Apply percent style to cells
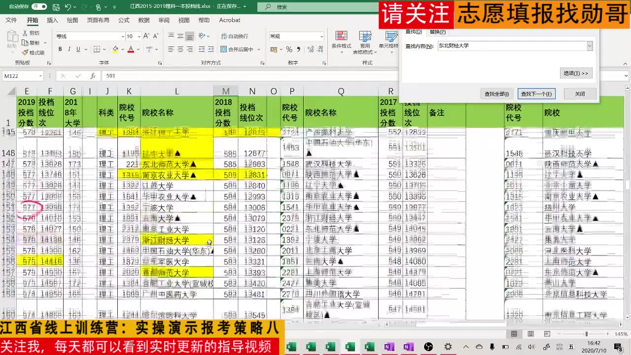This screenshot has height=355, width=631. click(289, 49)
